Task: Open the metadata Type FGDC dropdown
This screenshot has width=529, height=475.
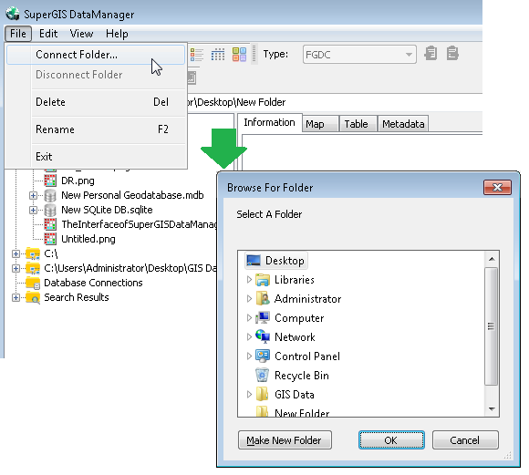Action: (359, 55)
